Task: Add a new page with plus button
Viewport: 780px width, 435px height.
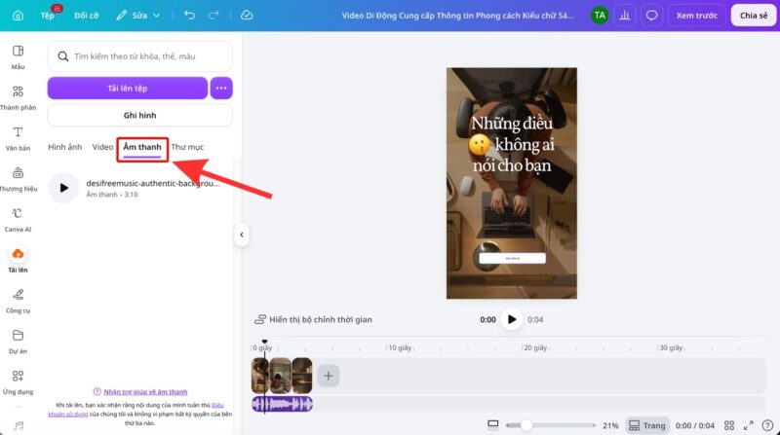Action: coord(329,376)
